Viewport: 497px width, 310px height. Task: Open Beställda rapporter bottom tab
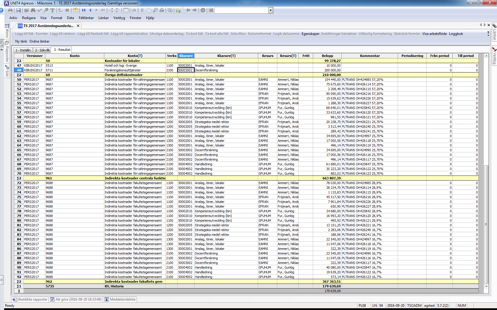pos(30,299)
